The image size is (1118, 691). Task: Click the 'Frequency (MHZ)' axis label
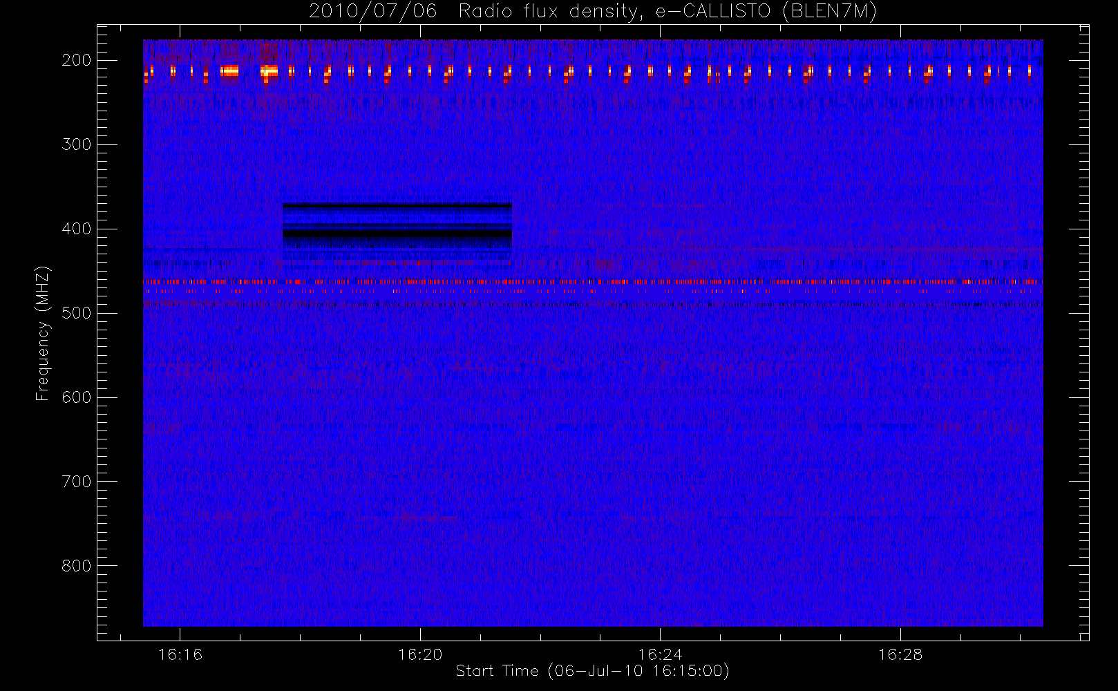[43, 333]
